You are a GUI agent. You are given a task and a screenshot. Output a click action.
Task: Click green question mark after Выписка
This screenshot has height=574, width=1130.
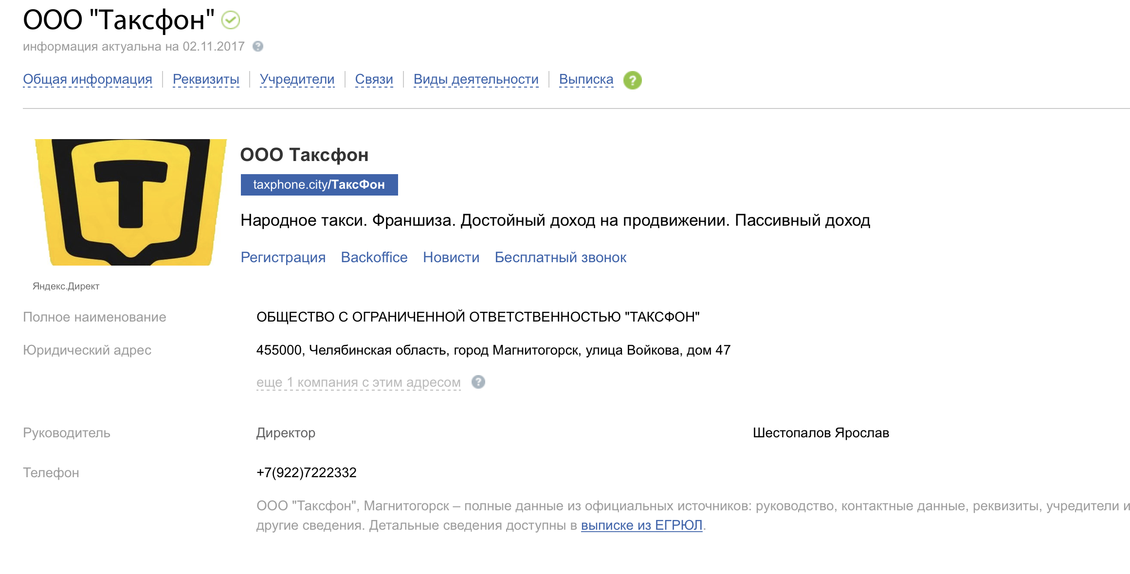(x=633, y=80)
